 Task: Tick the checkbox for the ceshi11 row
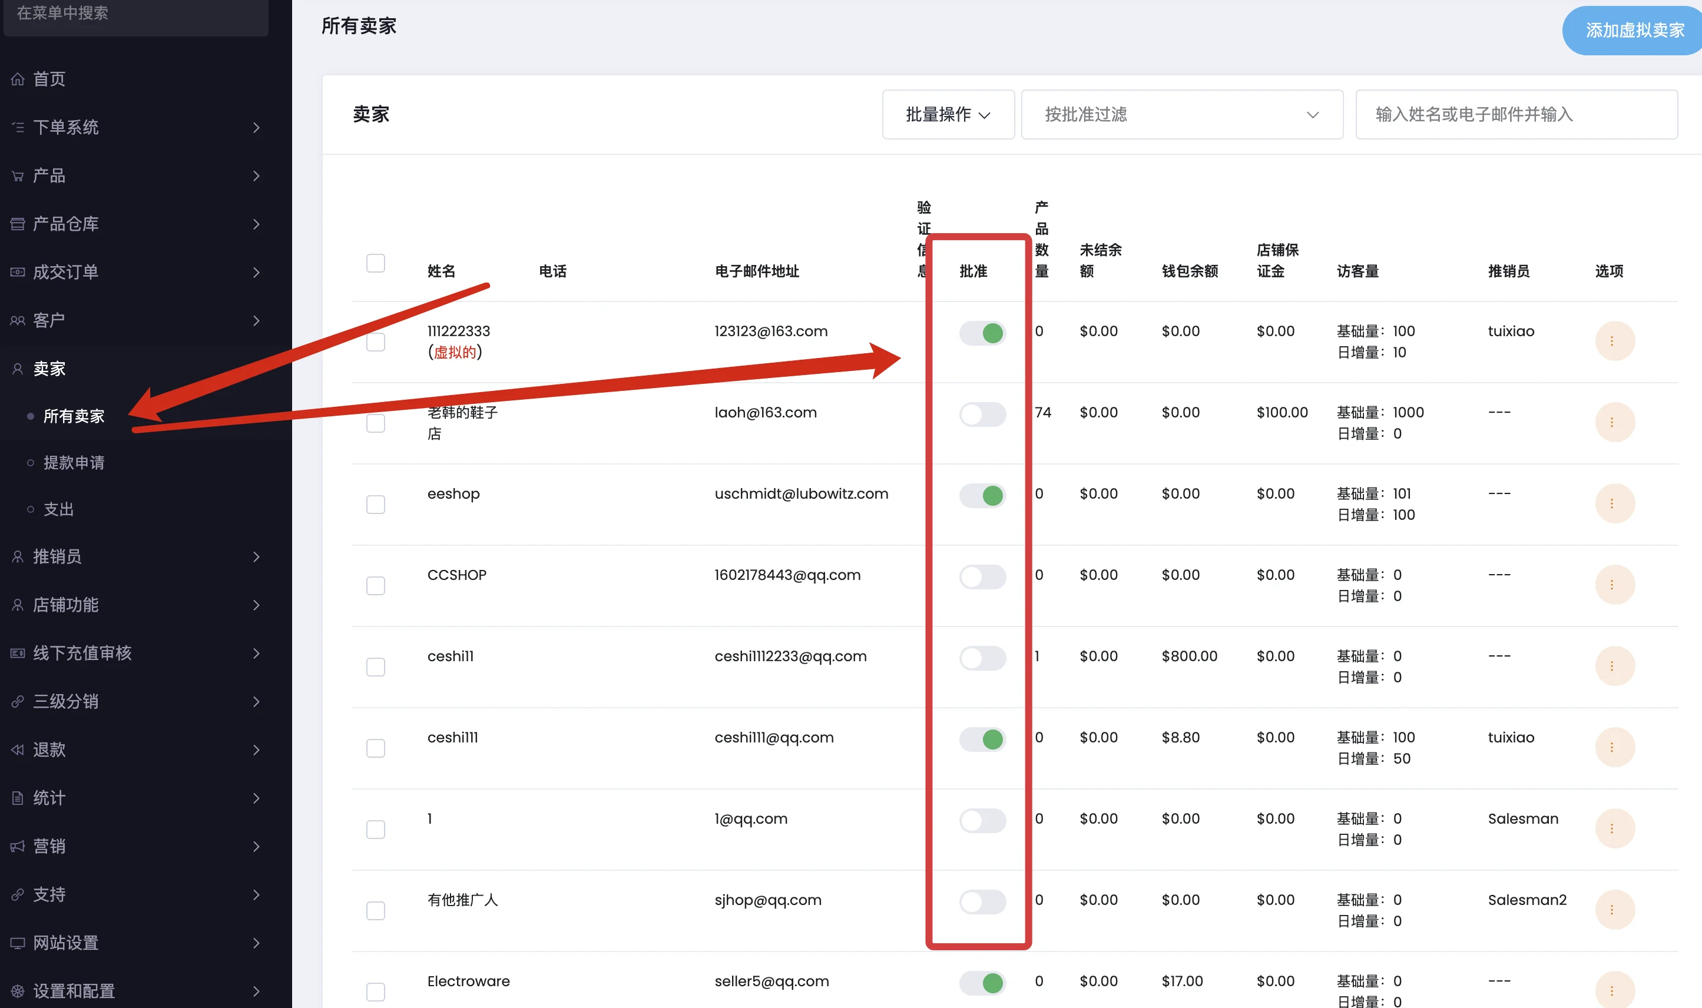point(376,667)
